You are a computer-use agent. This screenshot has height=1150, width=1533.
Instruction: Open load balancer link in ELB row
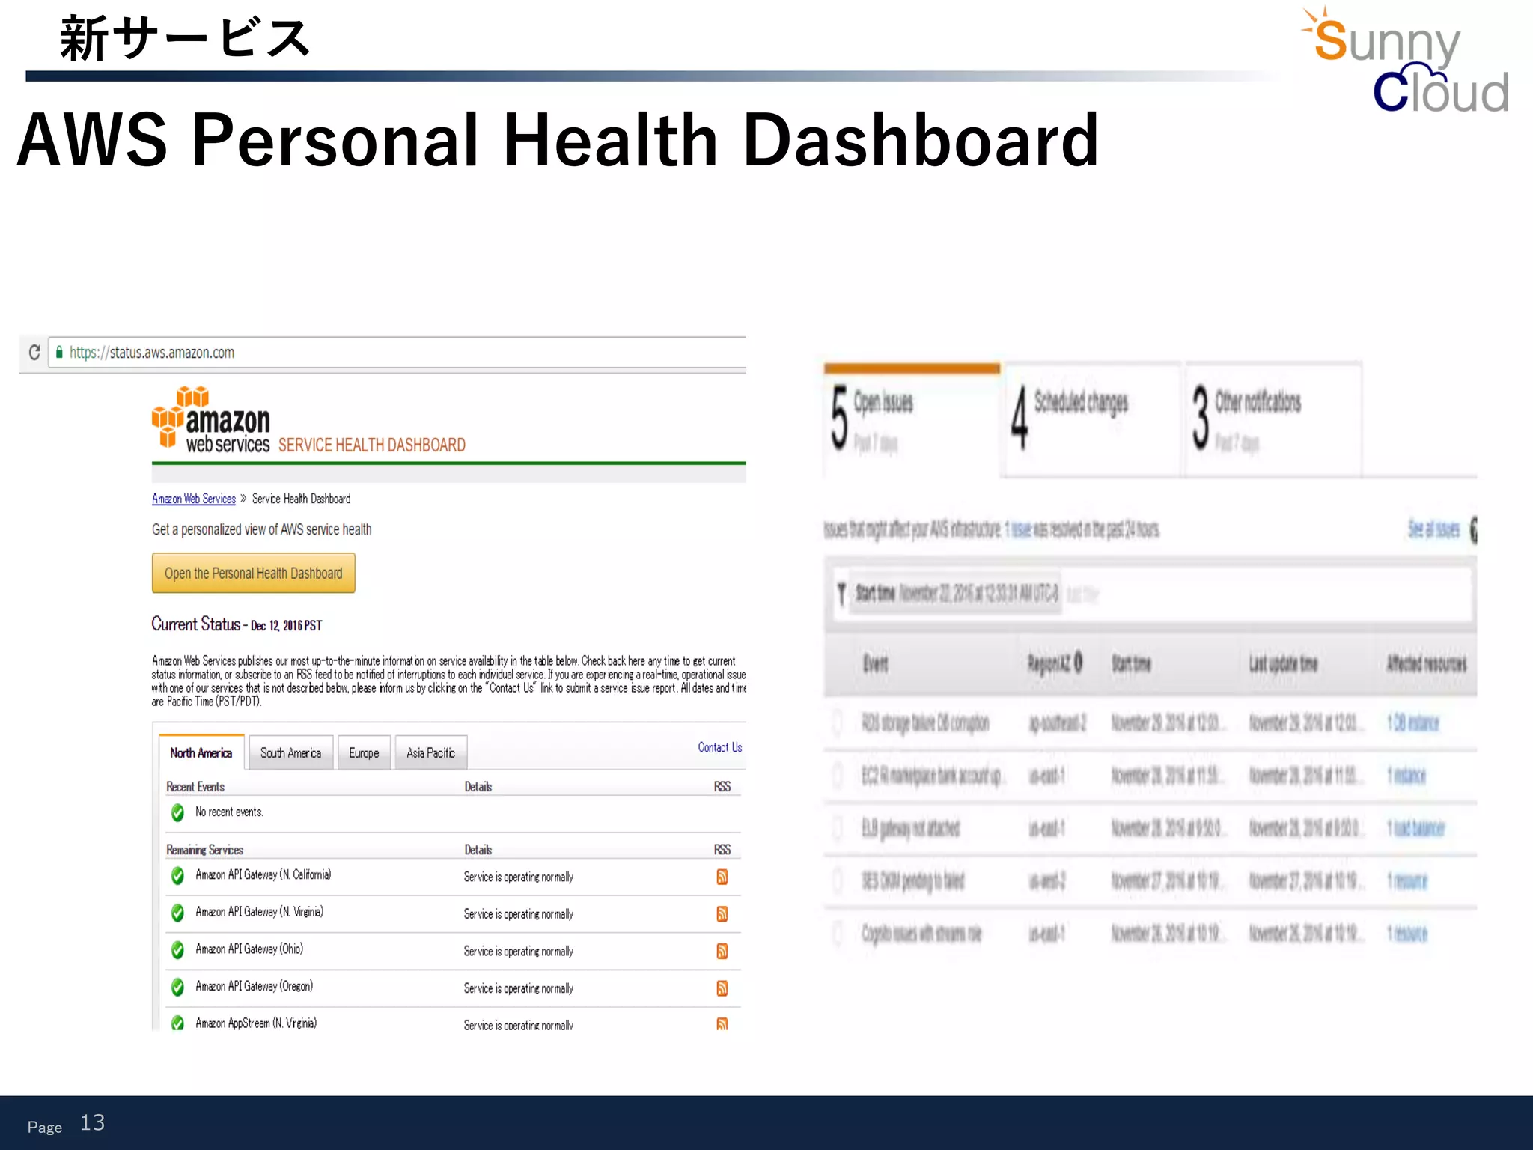point(1415,828)
